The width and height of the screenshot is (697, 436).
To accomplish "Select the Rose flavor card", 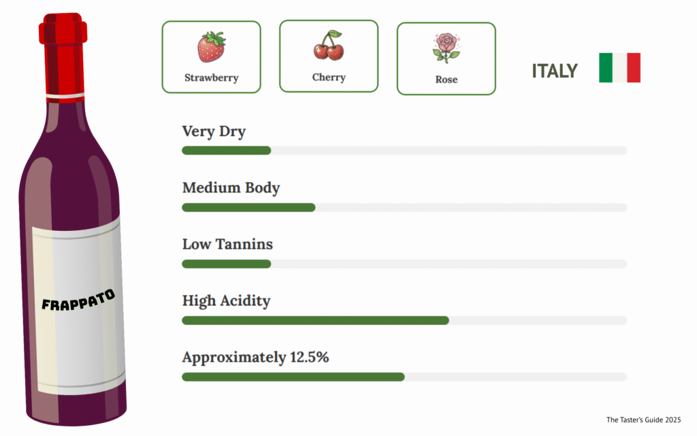I will pyautogui.click(x=447, y=59).
